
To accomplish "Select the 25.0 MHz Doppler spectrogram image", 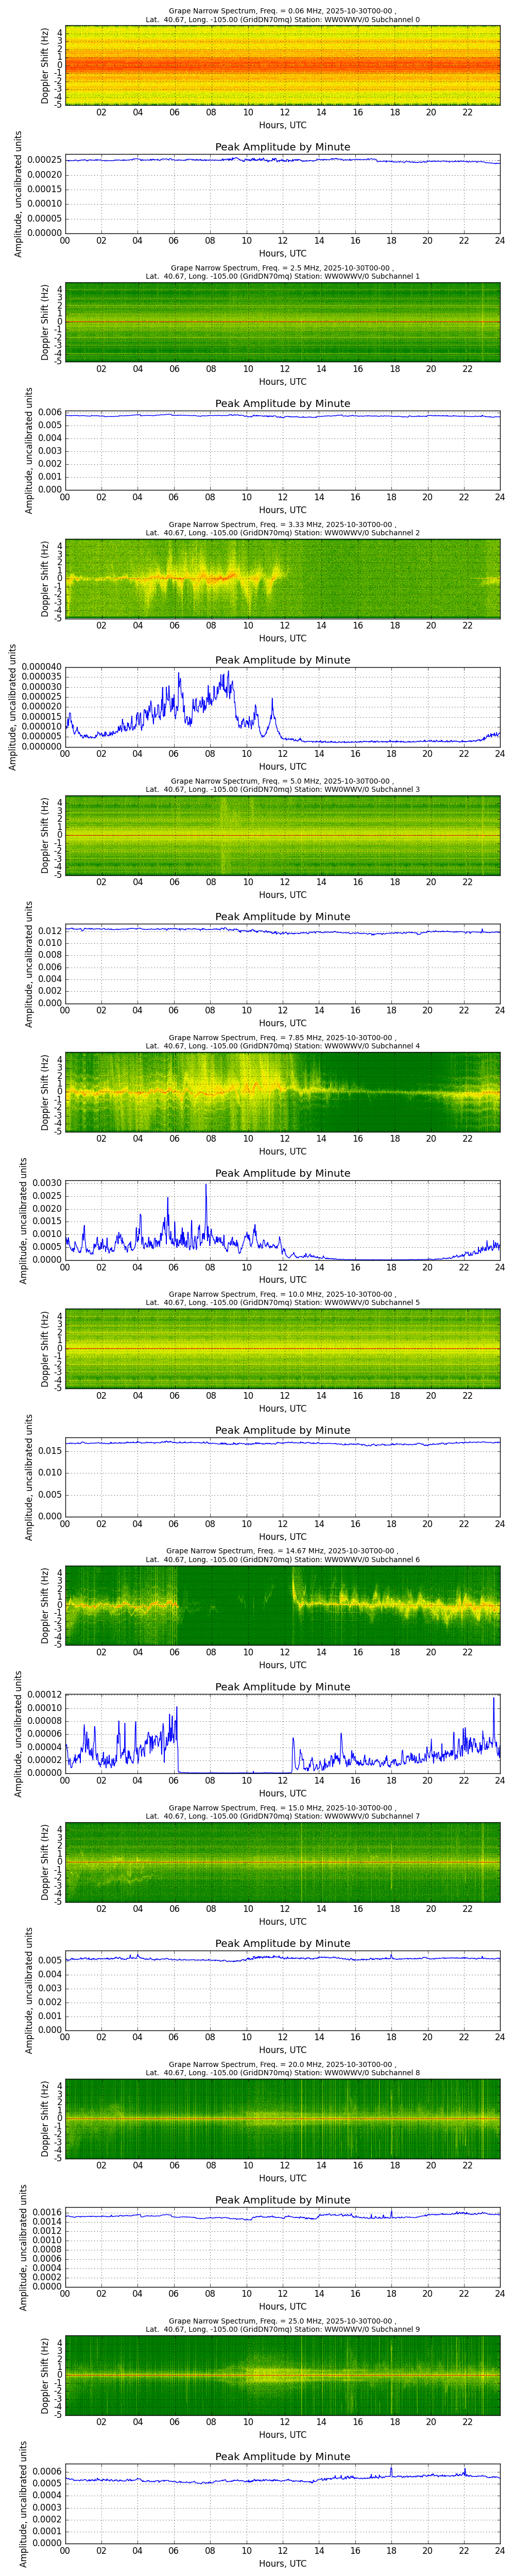I will 283,2375.
